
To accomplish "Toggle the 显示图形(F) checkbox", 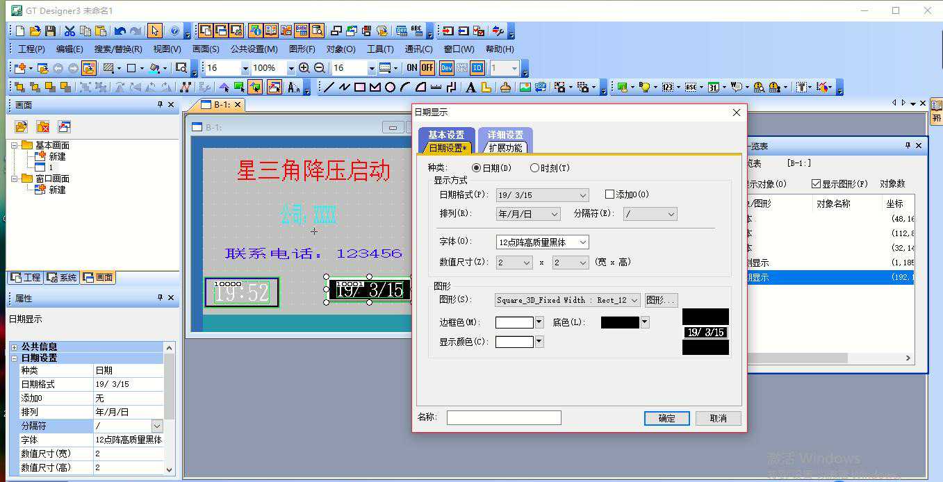I will pos(816,184).
